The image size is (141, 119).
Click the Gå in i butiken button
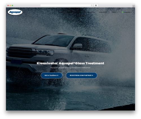point(51,75)
